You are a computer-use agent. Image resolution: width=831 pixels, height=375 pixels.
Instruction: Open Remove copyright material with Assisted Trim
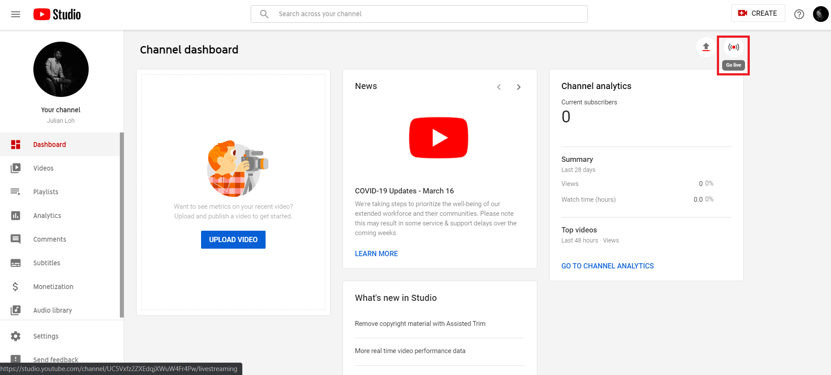420,324
